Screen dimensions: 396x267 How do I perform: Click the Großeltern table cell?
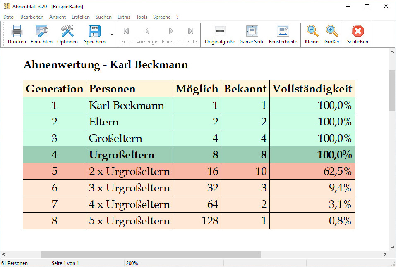pyautogui.click(x=130, y=138)
